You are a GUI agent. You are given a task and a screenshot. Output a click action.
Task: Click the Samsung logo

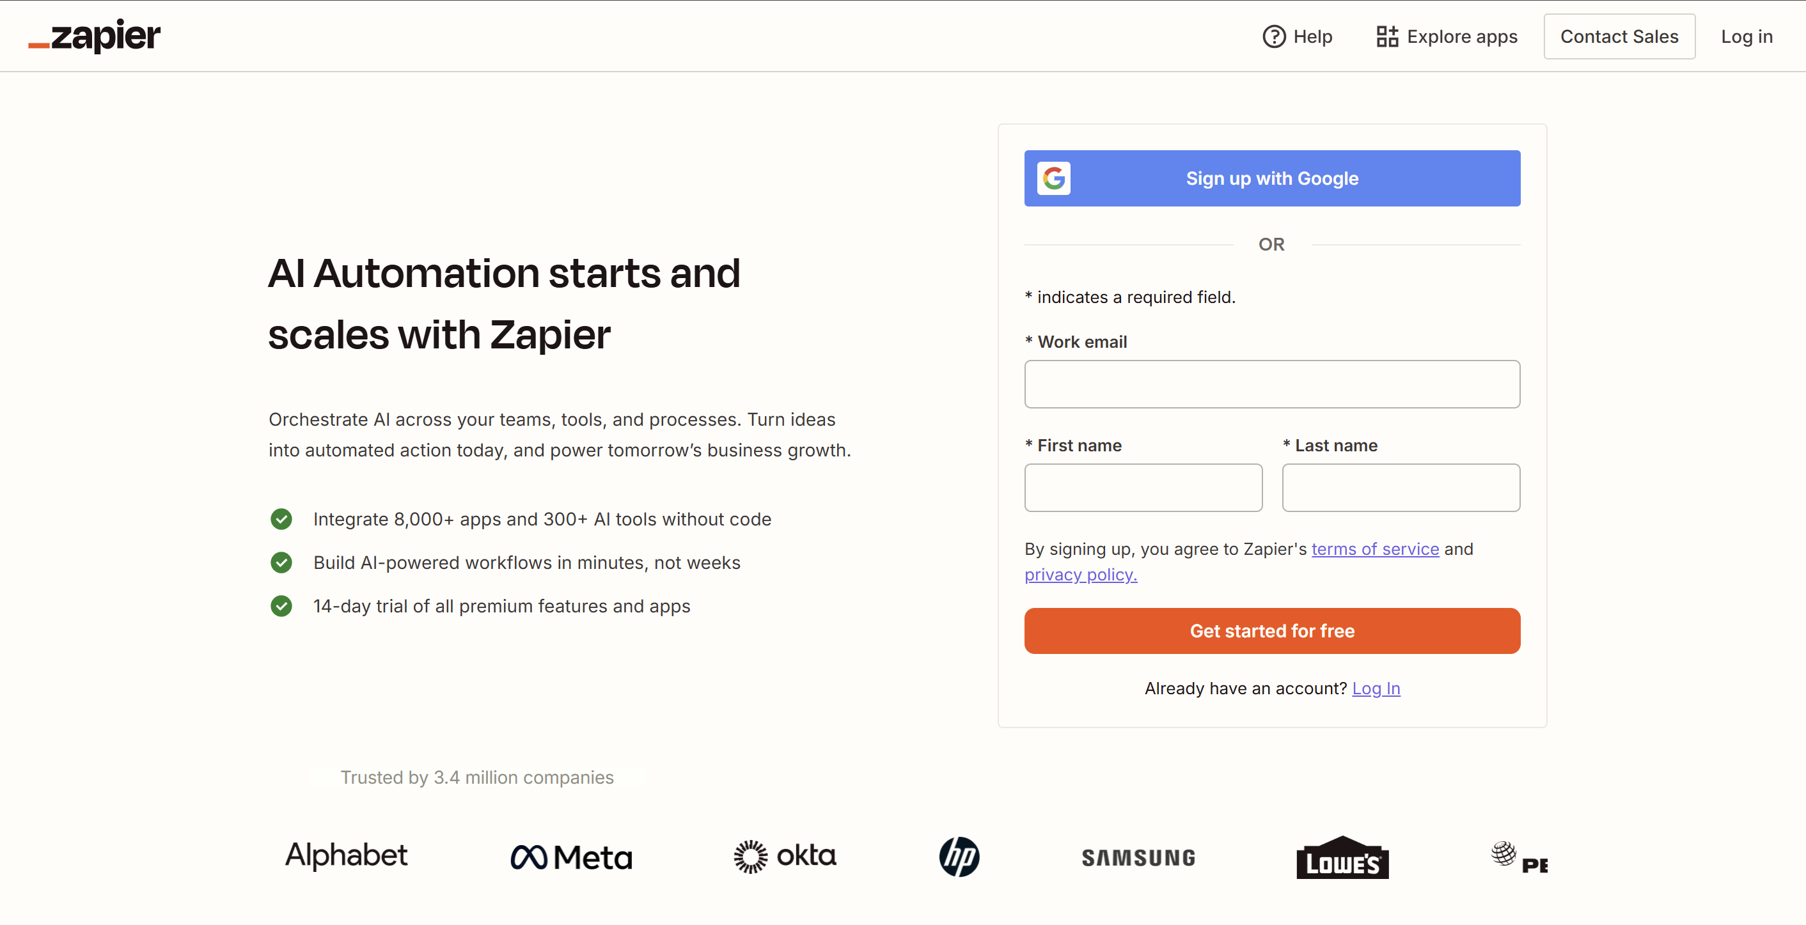(x=1138, y=858)
